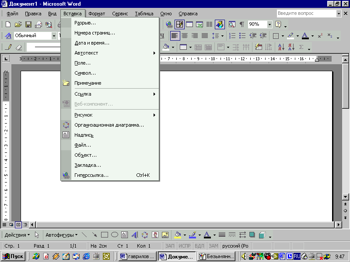This screenshot has width=350, height=262.
Task: Open the Таблица menu
Action: point(144,14)
